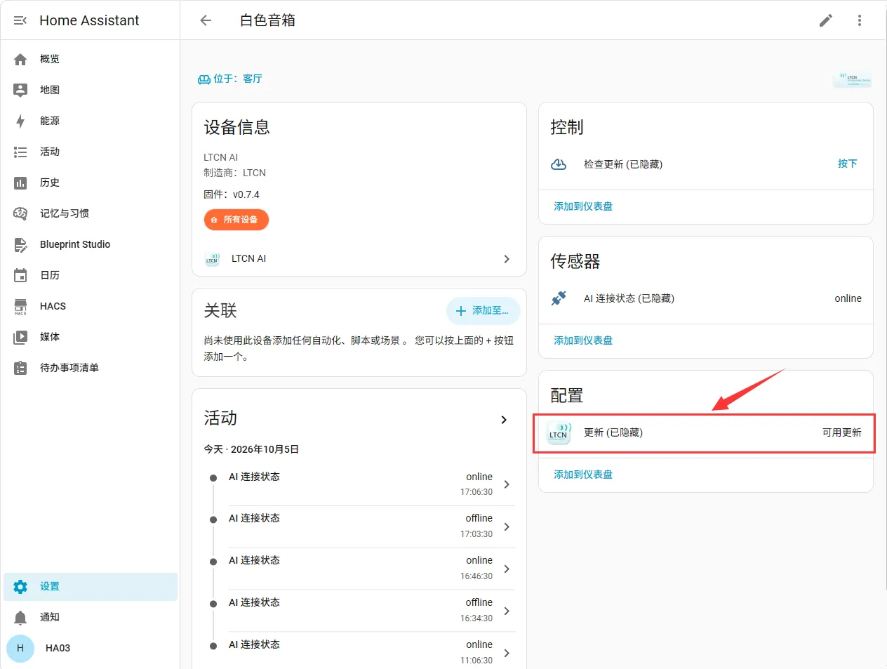
Task: Open 地图 in the sidebar
Action: [91, 90]
